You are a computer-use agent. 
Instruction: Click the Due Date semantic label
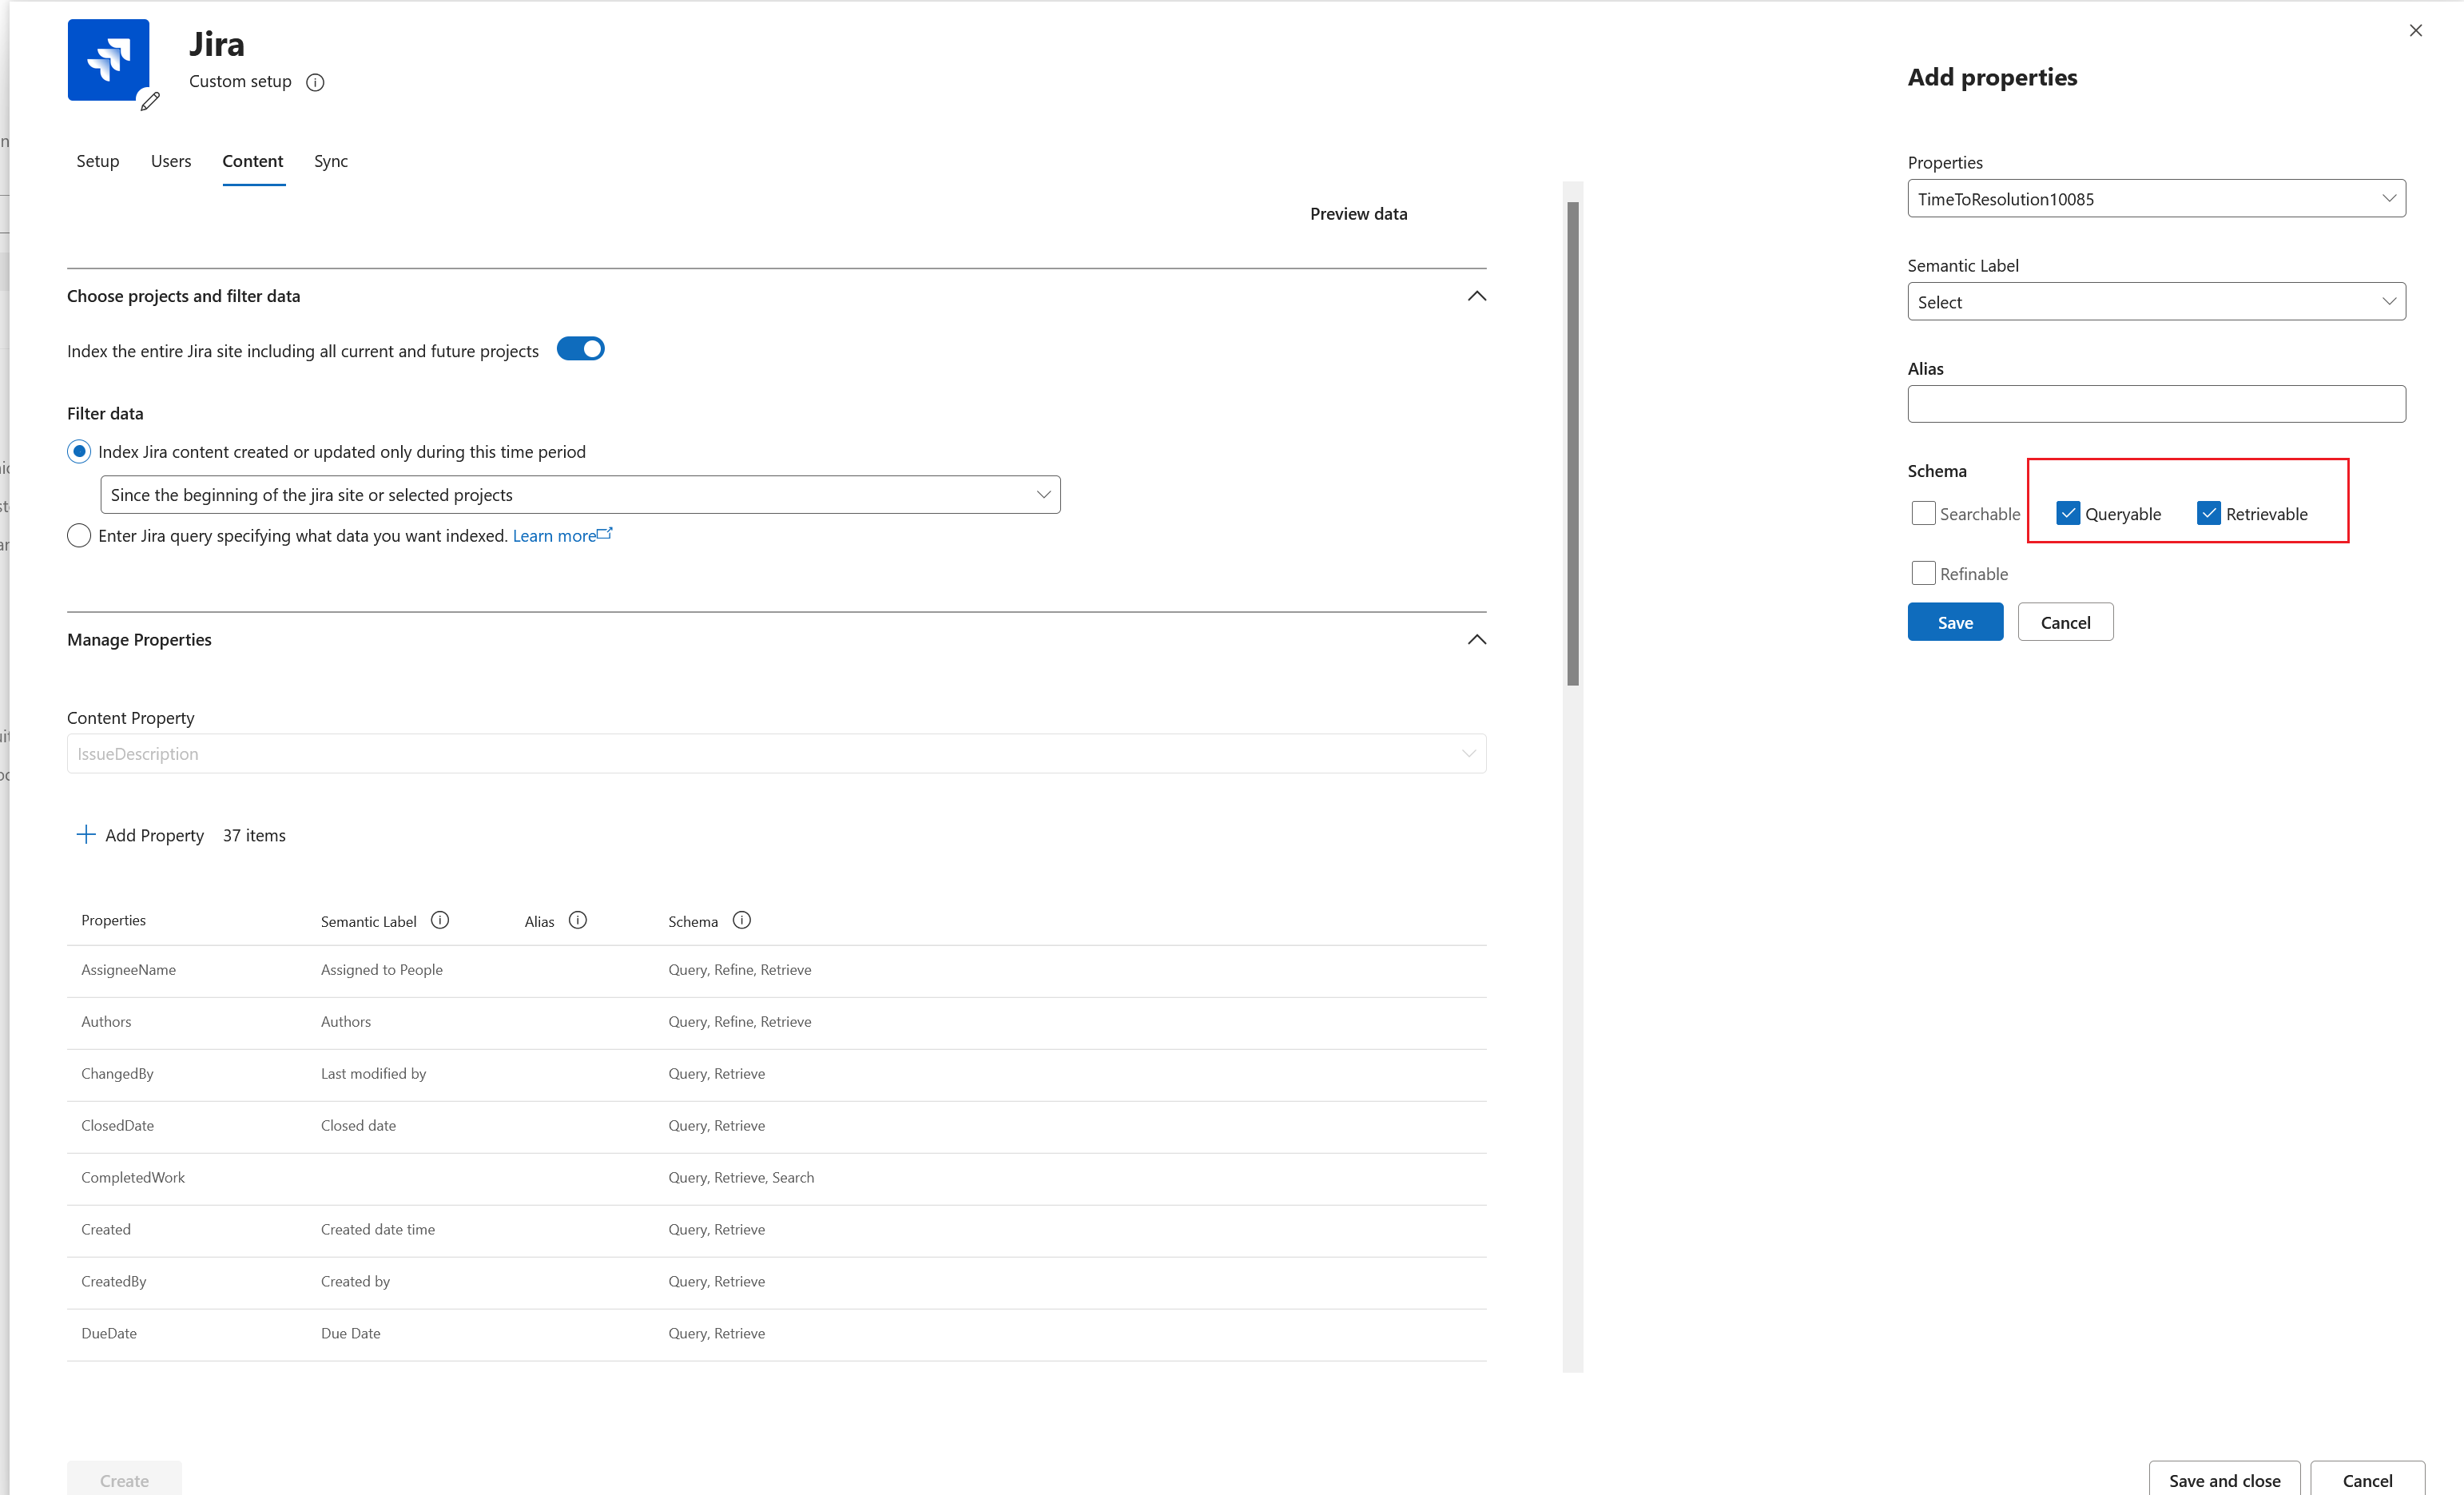351,1334
